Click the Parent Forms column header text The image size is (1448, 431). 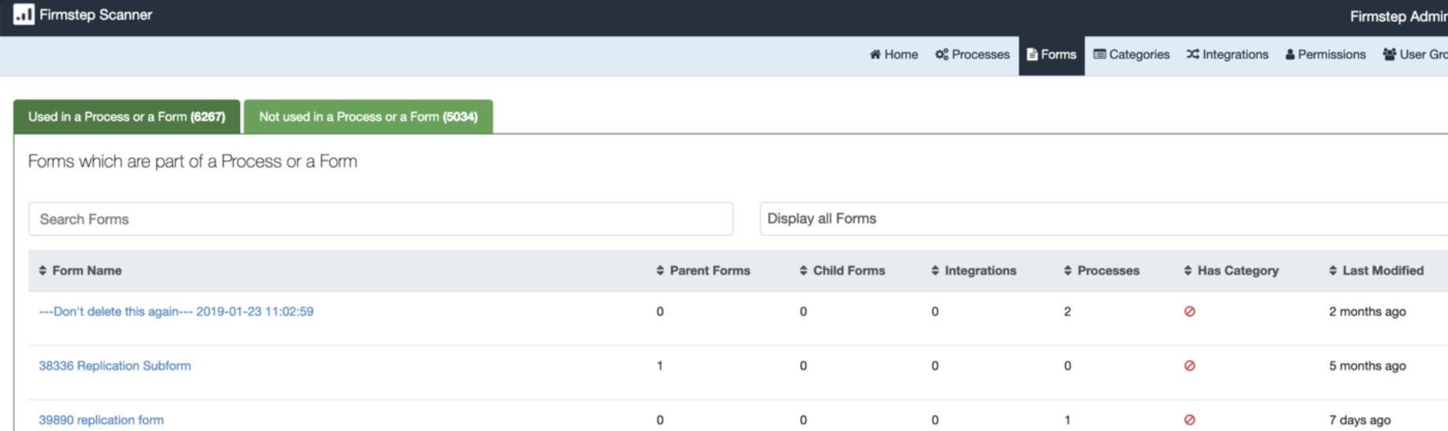click(710, 271)
